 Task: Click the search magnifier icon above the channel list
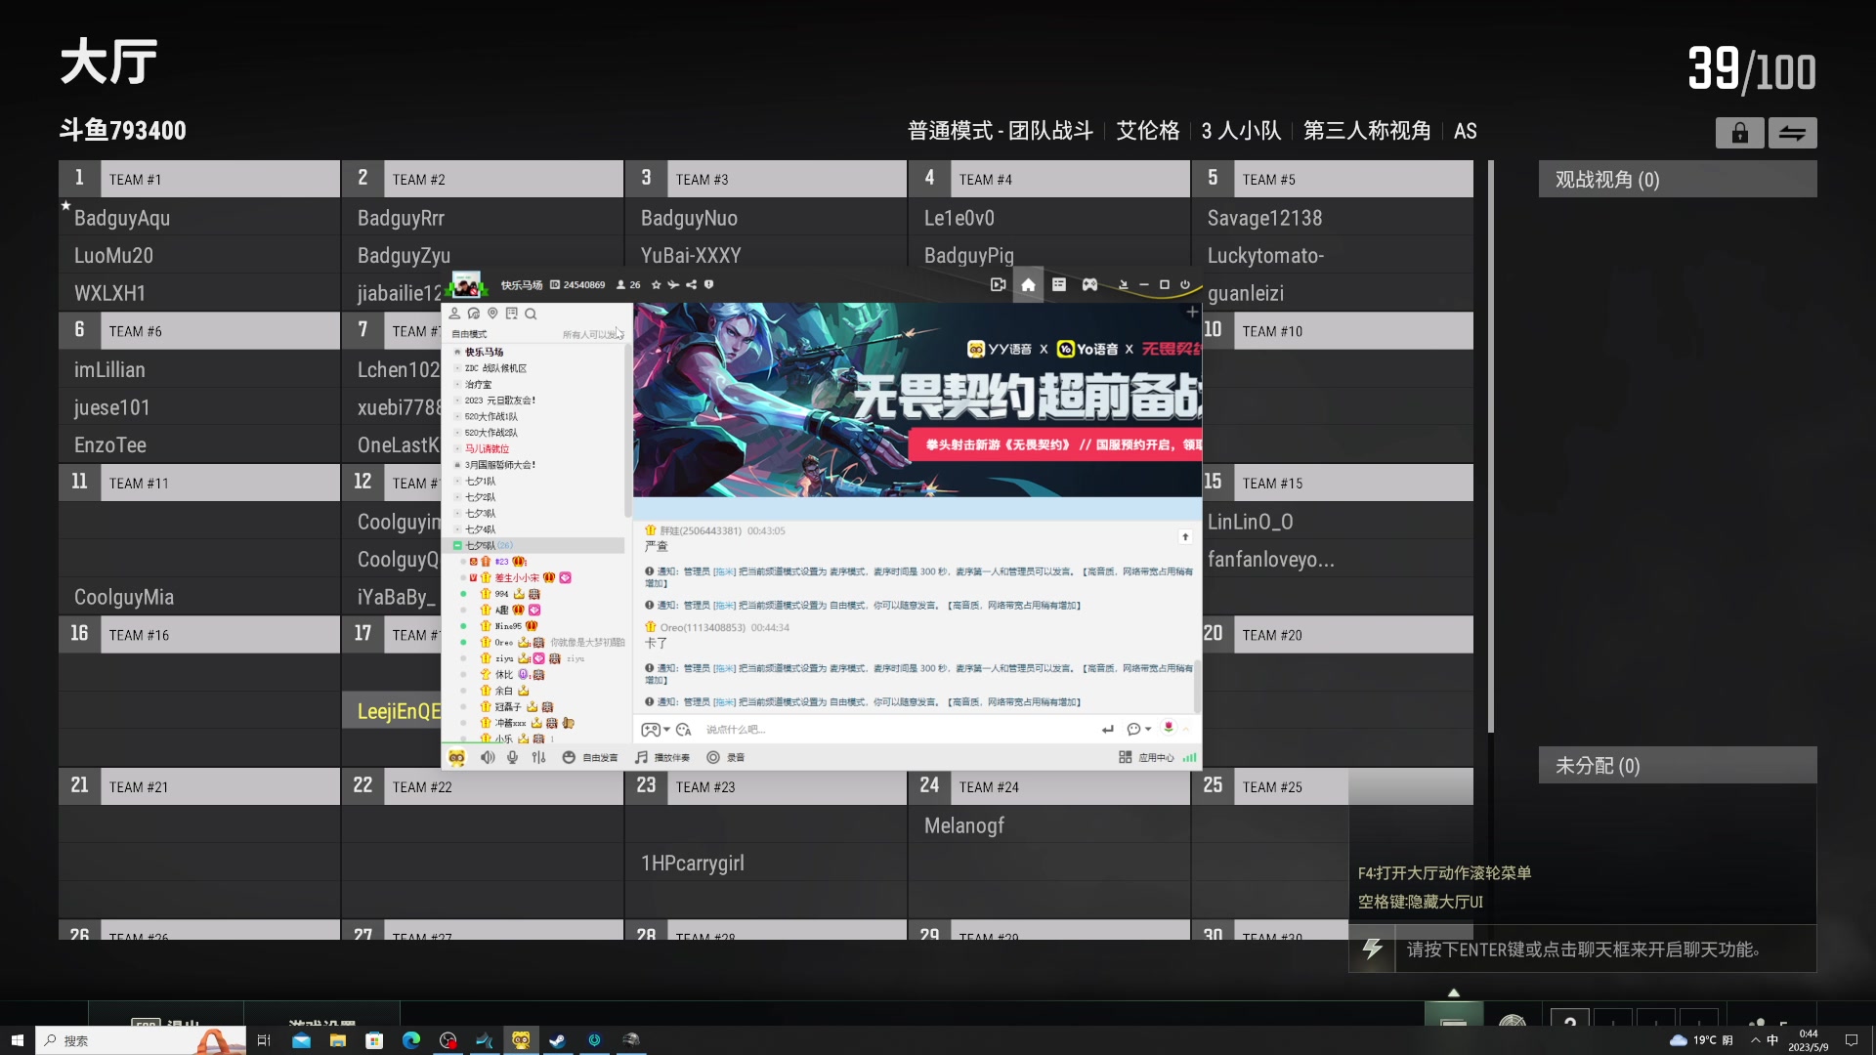(531, 314)
